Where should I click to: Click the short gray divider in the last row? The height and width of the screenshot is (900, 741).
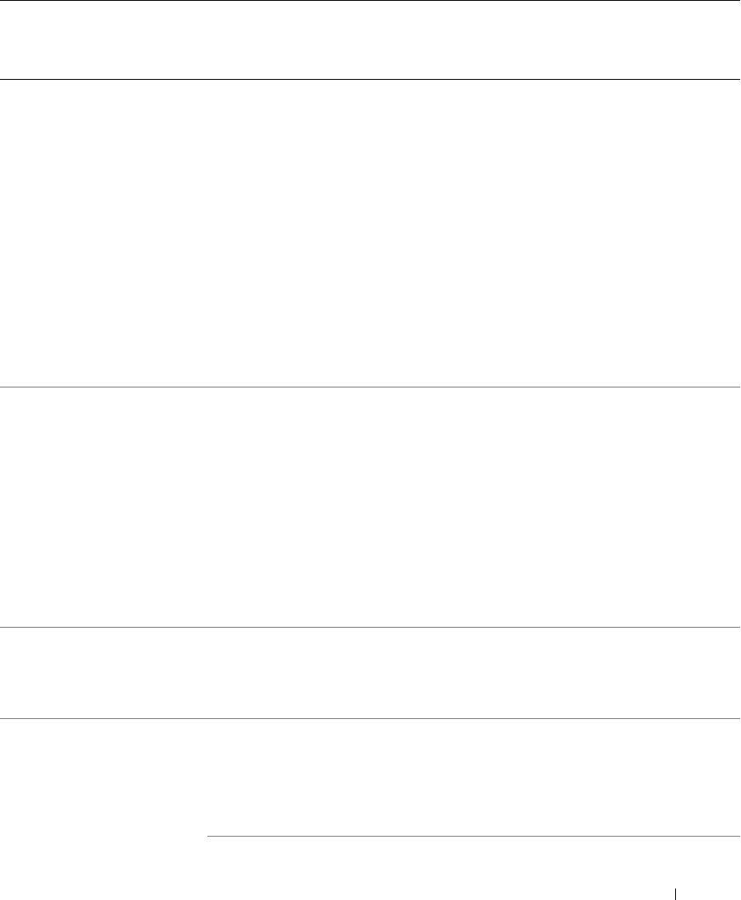point(474,836)
